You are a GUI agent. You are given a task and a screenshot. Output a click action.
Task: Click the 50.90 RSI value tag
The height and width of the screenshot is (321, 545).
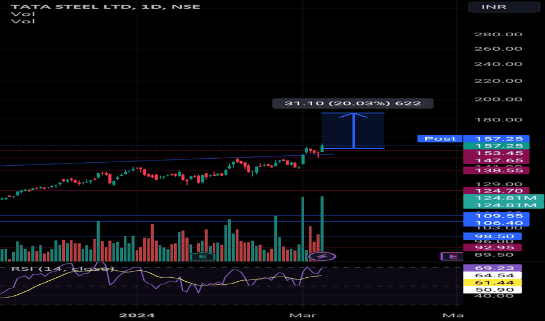tap(492, 289)
